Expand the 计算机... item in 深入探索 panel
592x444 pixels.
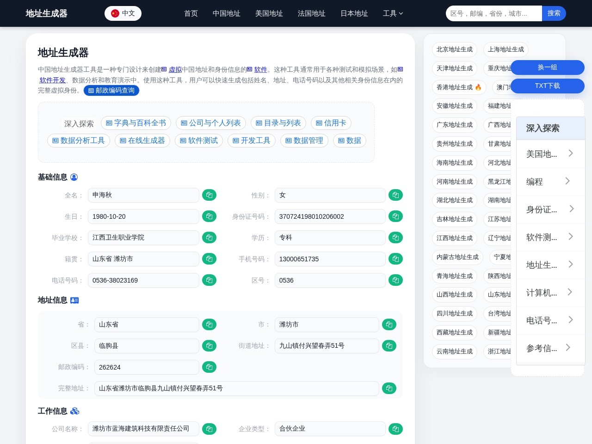550,292
